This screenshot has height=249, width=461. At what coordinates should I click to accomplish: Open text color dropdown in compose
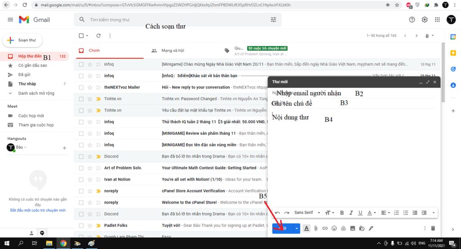[x=371, y=213]
